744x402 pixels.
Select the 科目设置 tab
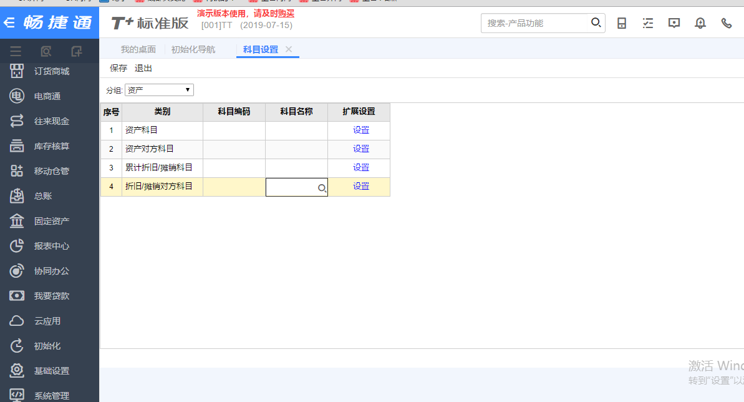click(x=261, y=49)
